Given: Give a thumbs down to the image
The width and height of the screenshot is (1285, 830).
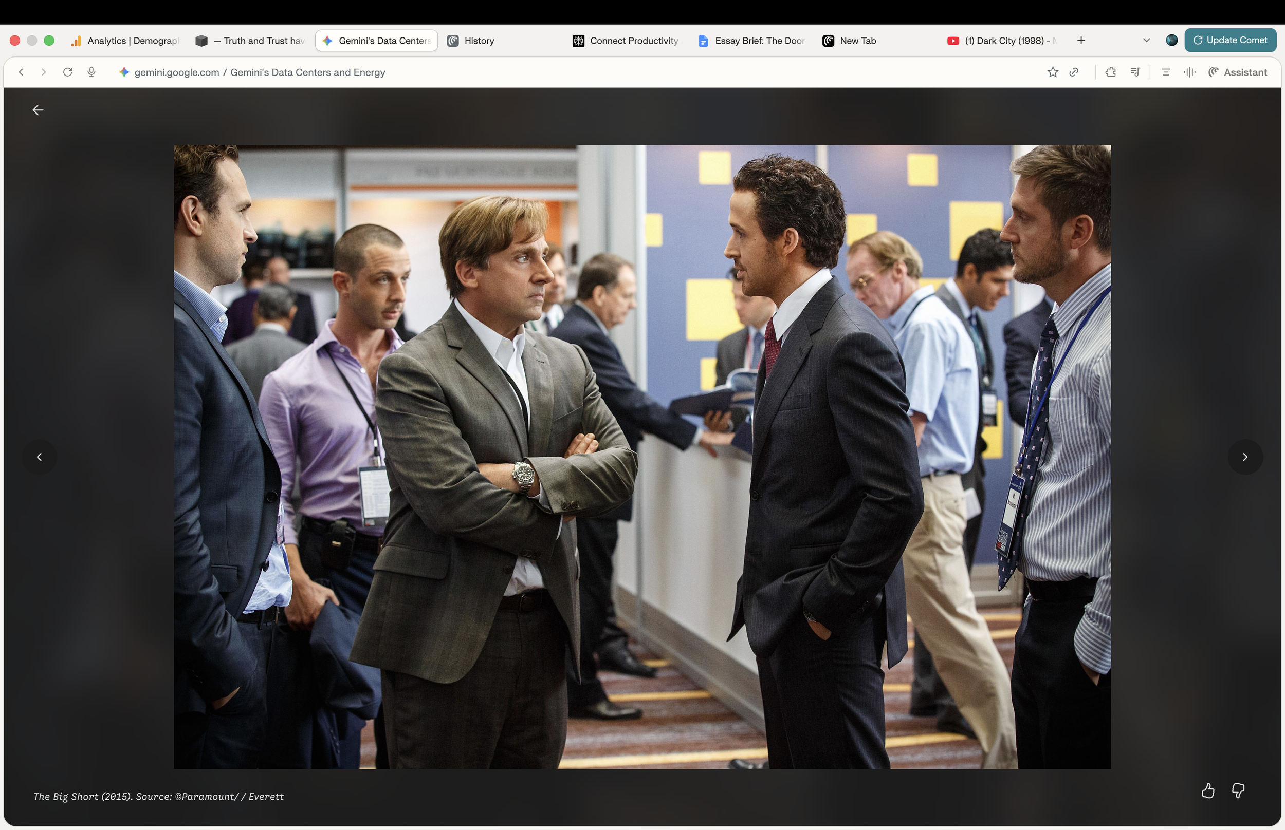Looking at the screenshot, I should click(1238, 790).
